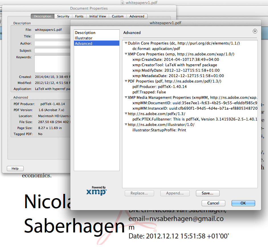Collapse XMP Media Management Properties section
The height and width of the screenshot is (247, 268).
click(126, 97)
